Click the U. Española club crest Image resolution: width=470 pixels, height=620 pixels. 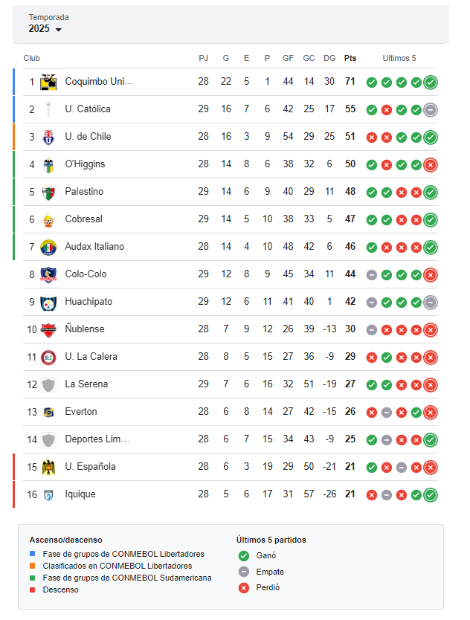pos(48,467)
